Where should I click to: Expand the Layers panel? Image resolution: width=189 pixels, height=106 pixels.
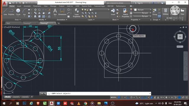[x=91, y=20]
